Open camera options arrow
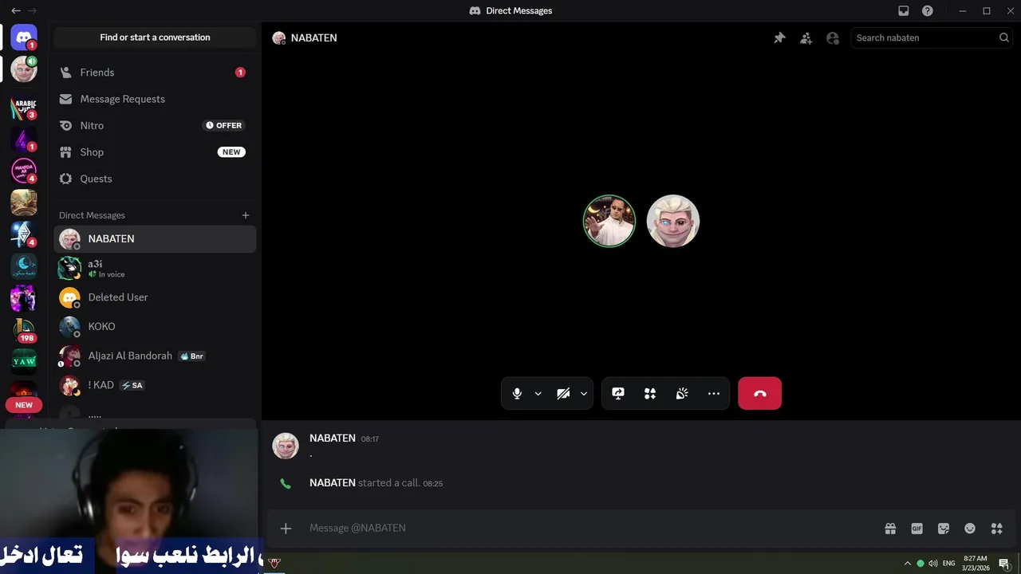1021x574 pixels. (584, 394)
